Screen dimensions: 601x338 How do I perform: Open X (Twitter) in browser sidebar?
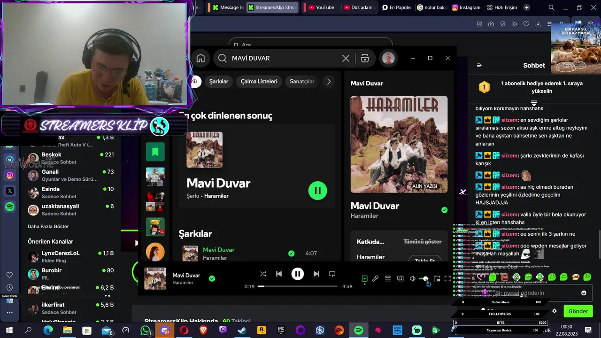[10, 191]
